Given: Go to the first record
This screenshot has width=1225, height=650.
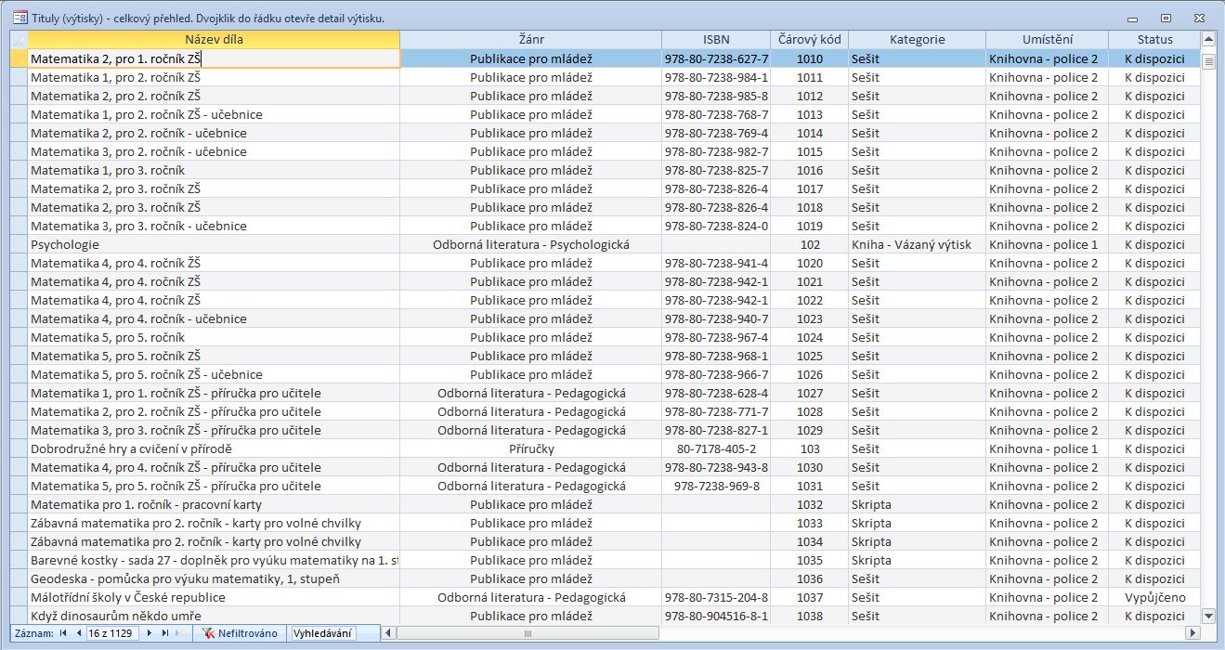Looking at the screenshot, I should point(63,633).
